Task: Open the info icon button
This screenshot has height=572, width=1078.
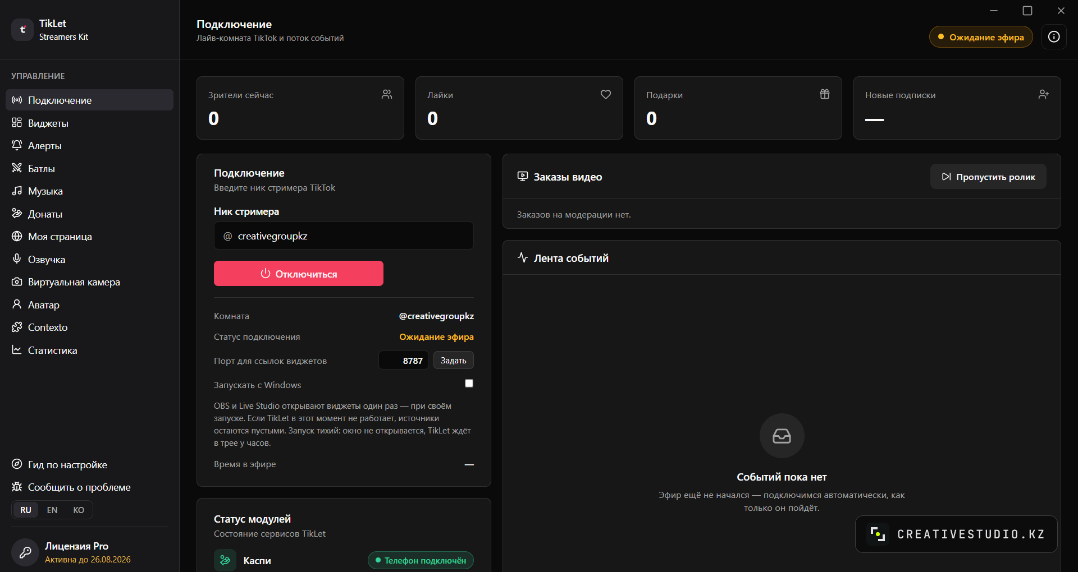Action: click(1054, 37)
